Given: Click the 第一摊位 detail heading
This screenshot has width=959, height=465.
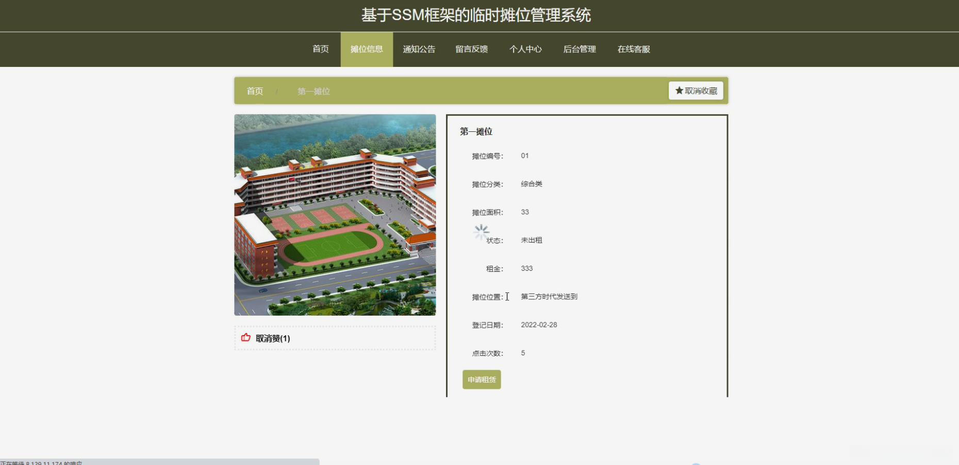Looking at the screenshot, I should (476, 131).
